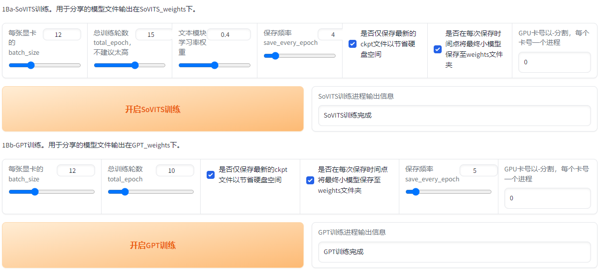Click the SoVITS GPU card number input
Viewport: 600px width, 270px height.
[x=554, y=62]
